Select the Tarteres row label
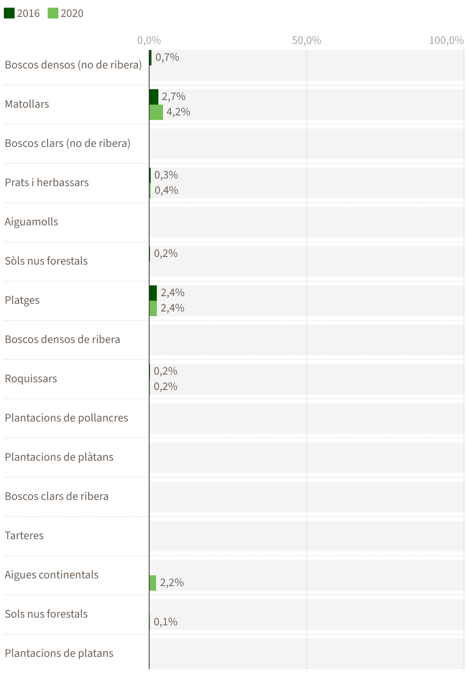The width and height of the screenshot is (469, 673). [x=24, y=535]
